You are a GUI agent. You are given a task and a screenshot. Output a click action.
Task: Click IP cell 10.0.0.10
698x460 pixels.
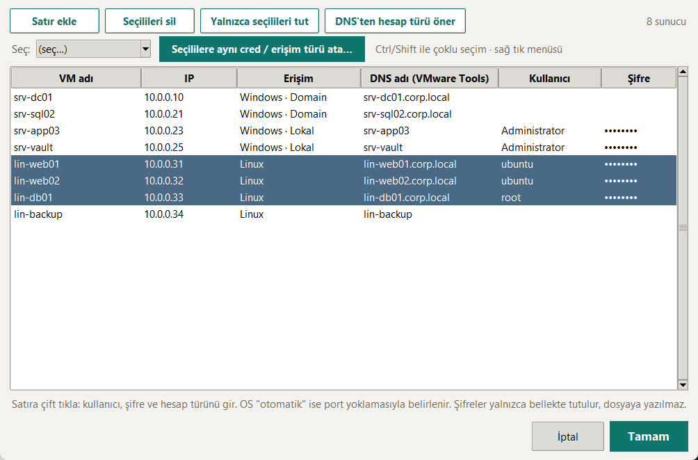164,97
